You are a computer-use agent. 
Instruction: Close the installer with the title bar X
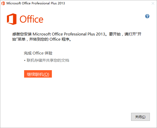pyautogui.click(x=153, y=3)
